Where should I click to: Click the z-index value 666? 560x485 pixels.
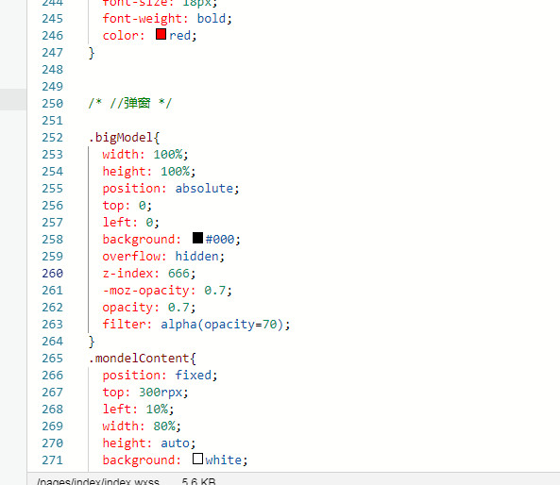(178, 274)
